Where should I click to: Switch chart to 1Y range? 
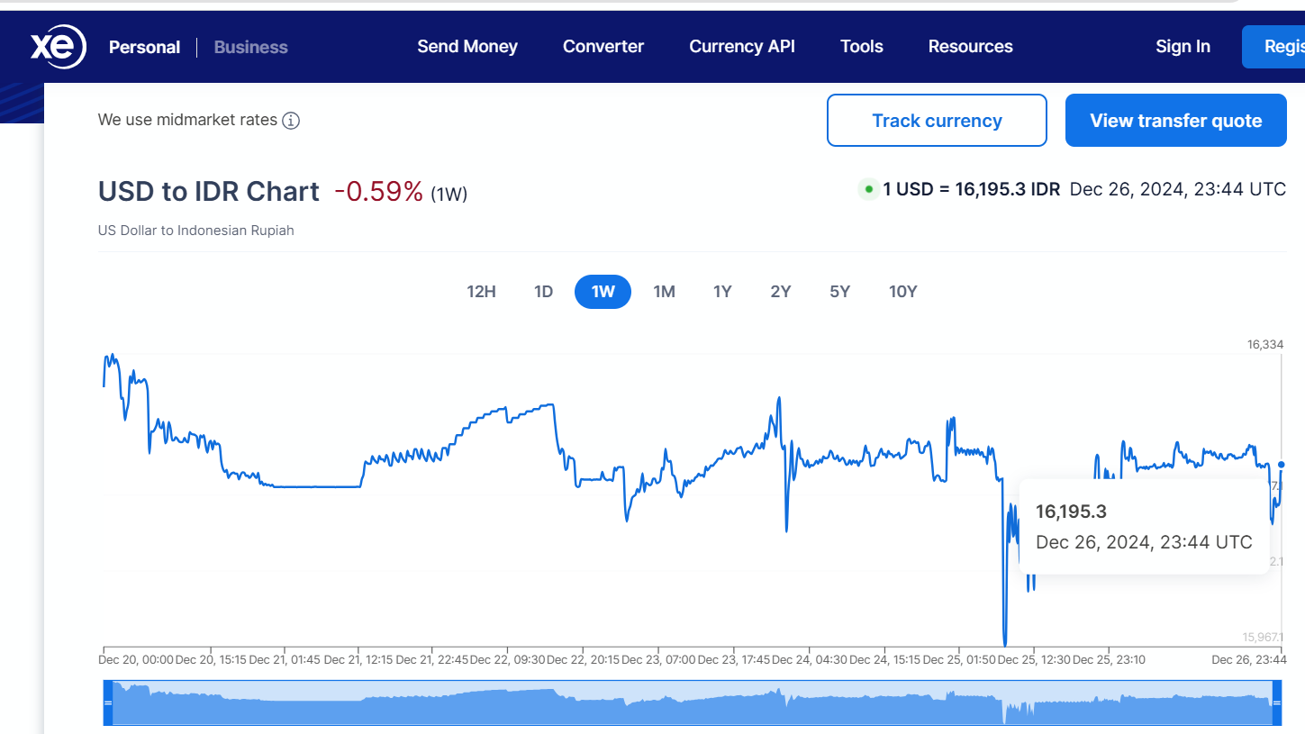[722, 292]
